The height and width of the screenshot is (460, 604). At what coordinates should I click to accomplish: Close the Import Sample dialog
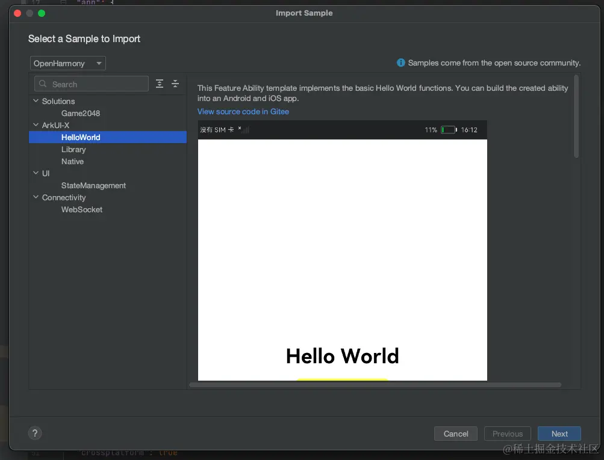[x=17, y=13]
